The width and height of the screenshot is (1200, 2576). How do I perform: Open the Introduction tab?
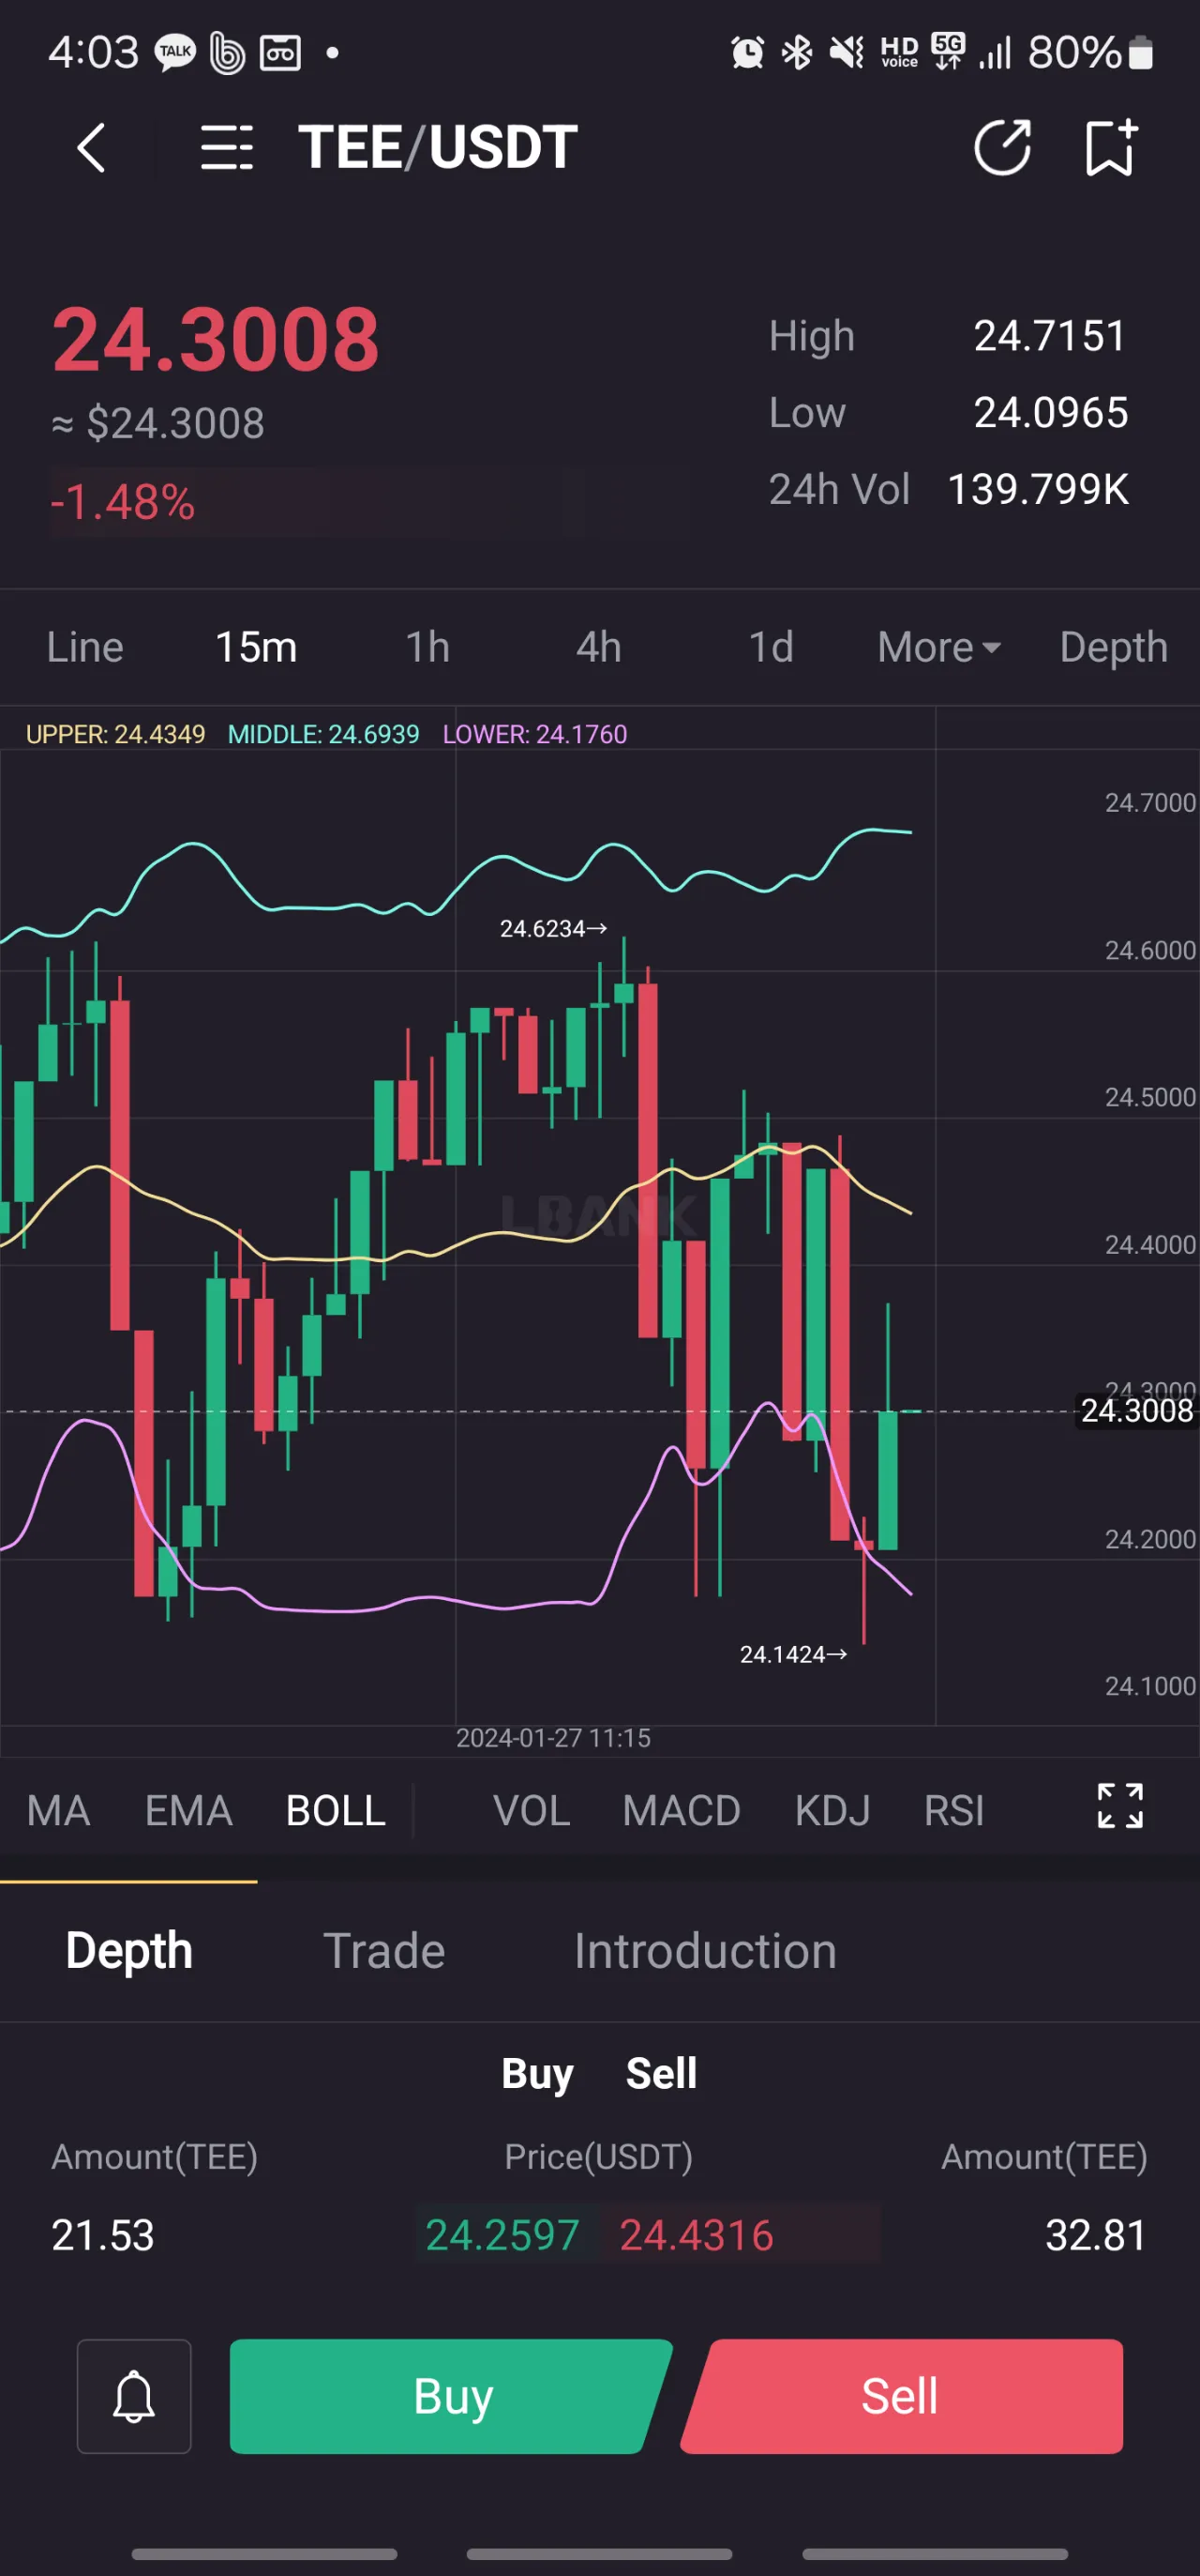pos(704,1951)
